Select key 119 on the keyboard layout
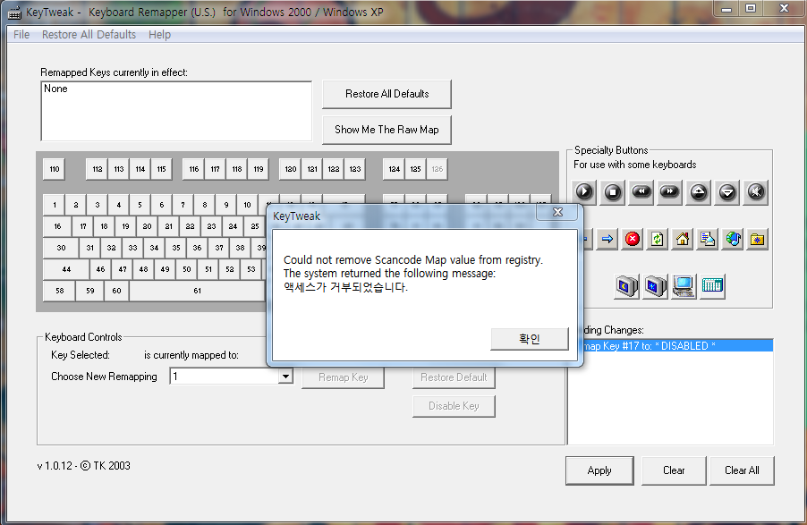 point(259,169)
